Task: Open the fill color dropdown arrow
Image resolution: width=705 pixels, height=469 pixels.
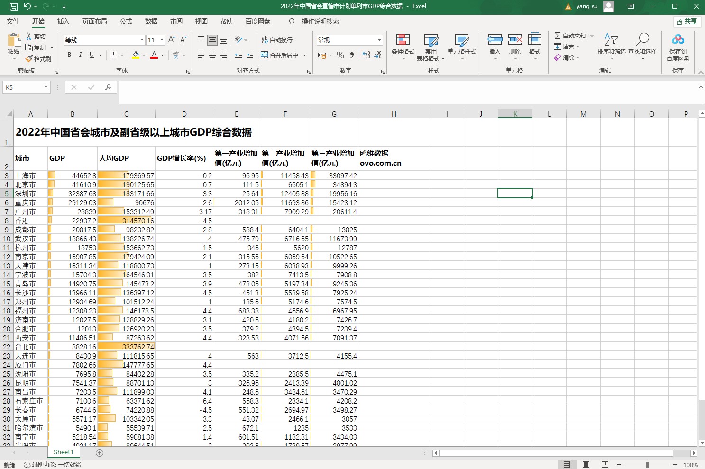Action: (144, 55)
